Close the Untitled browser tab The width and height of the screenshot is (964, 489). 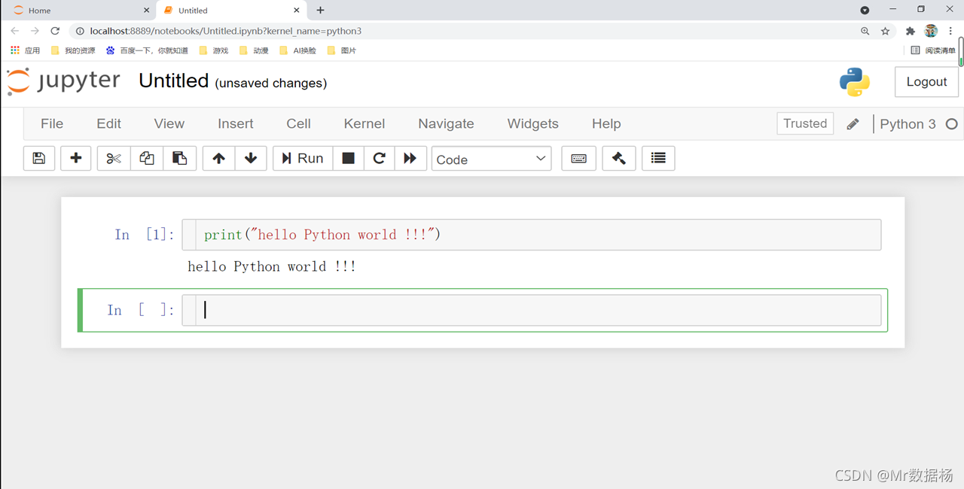coord(297,11)
